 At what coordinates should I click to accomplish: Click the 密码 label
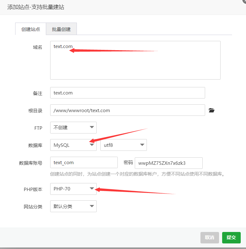128,163
